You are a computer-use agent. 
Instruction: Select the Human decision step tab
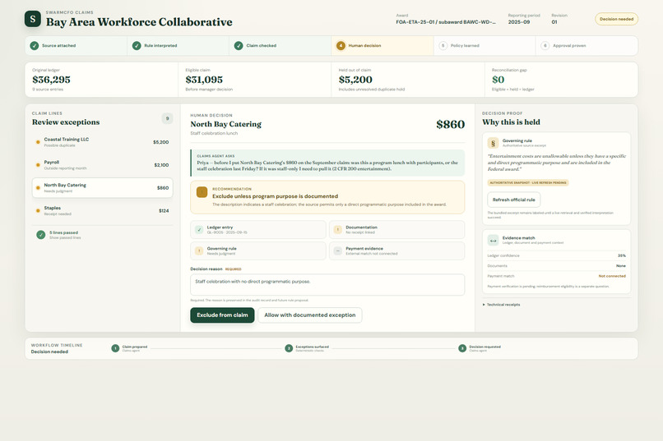click(382, 45)
